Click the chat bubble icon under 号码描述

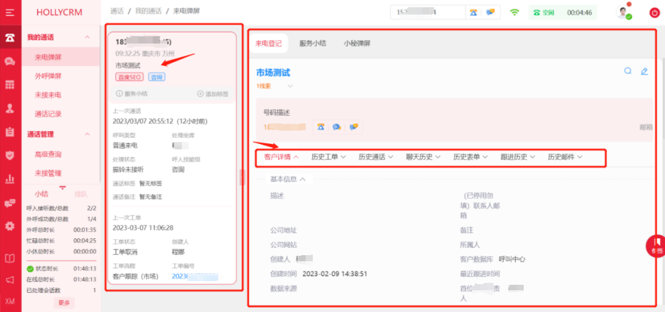tap(336, 126)
